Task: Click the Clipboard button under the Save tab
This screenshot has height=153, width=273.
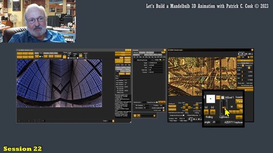Action: coord(58,57)
